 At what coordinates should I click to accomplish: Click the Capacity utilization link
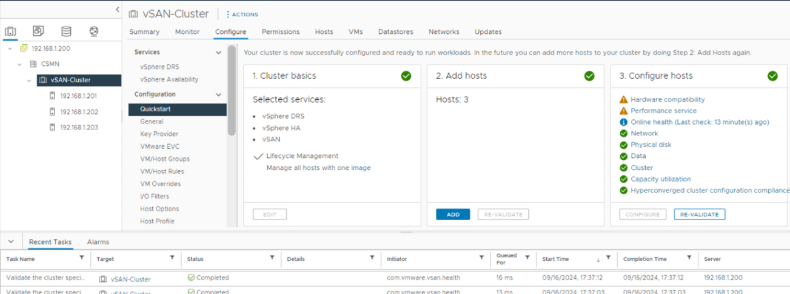tap(660, 179)
